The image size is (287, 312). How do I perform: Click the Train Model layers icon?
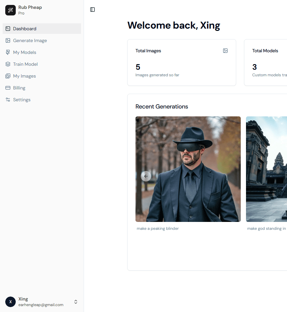[8, 64]
